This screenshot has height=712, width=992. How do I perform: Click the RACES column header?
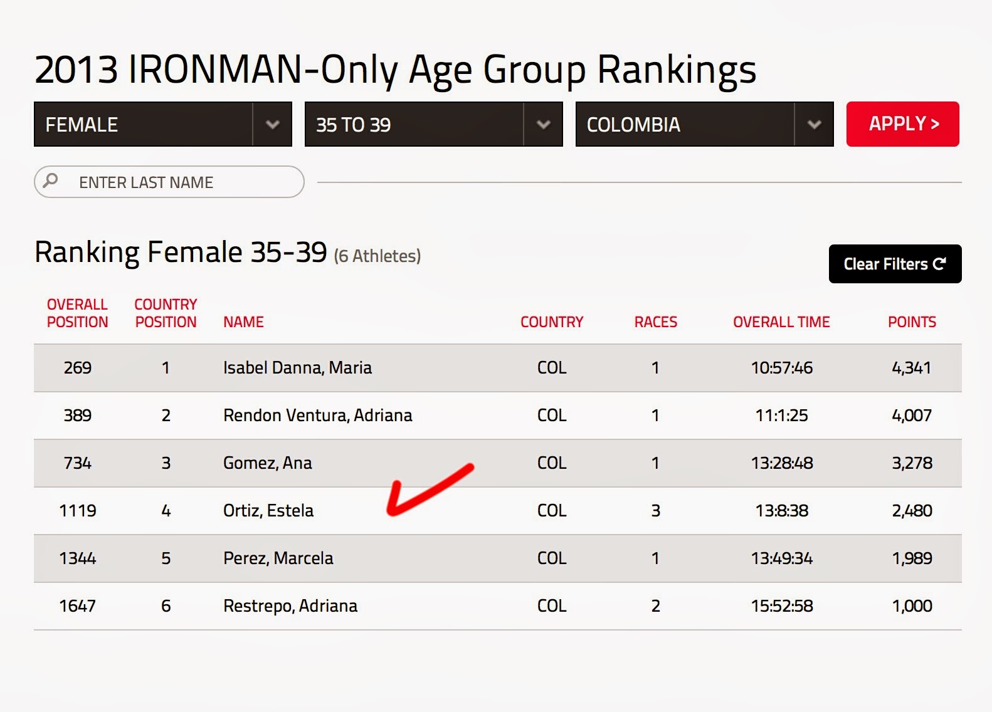pyautogui.click(x=655, y=322)
